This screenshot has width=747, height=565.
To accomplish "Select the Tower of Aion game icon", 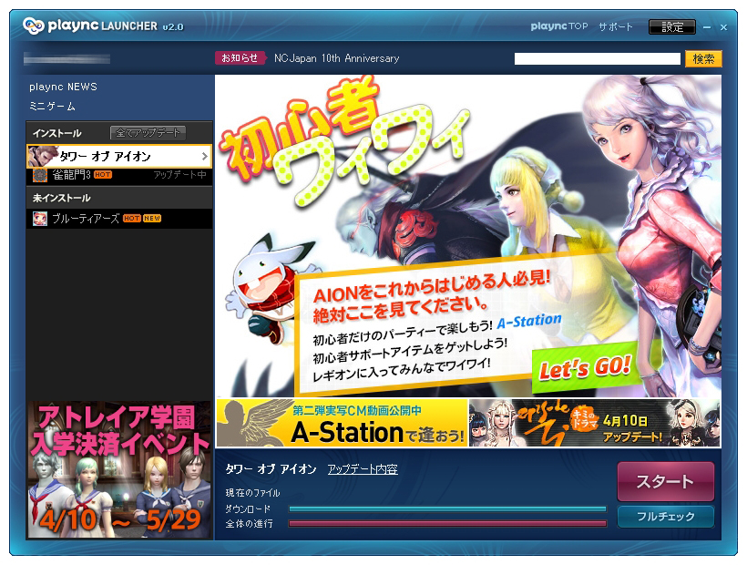I will pos(43,156).
